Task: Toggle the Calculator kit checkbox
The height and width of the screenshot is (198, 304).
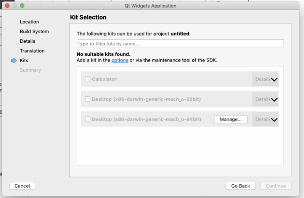Action: [x=88, y=79]
